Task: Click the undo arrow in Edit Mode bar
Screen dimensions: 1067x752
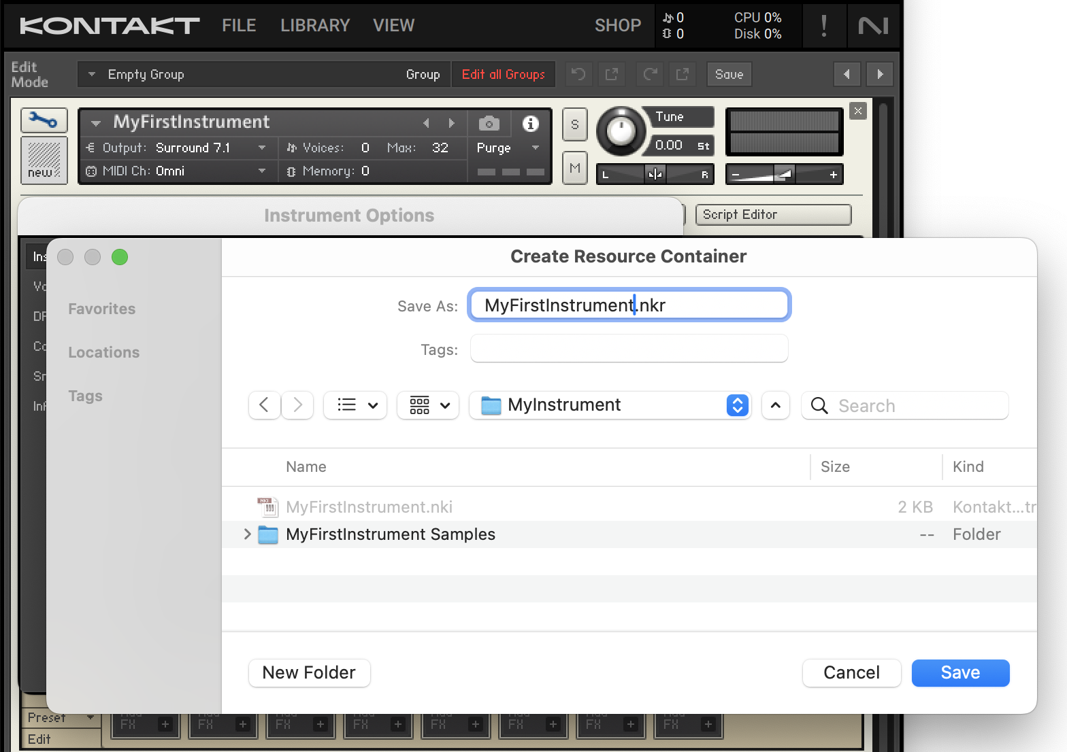Action: 578,74
